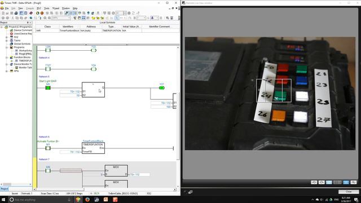
Task: Open the Project panel dropdown arrow
Action: tap(30, 23)
